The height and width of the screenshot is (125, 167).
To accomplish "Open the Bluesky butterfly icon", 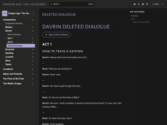I will pos(143,4).
